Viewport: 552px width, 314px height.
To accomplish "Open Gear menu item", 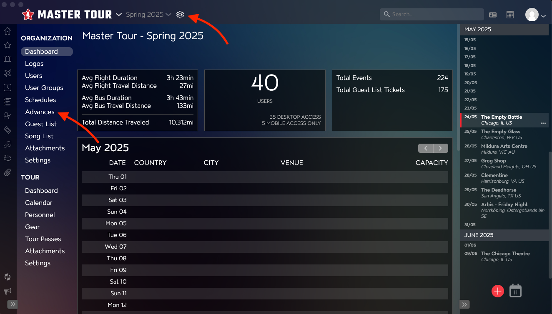I will (32, 227).
